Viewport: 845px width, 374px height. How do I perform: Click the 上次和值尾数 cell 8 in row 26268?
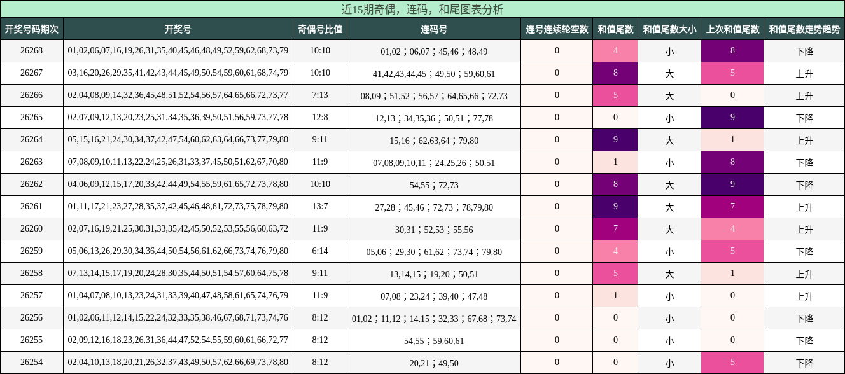click(732, 51)
